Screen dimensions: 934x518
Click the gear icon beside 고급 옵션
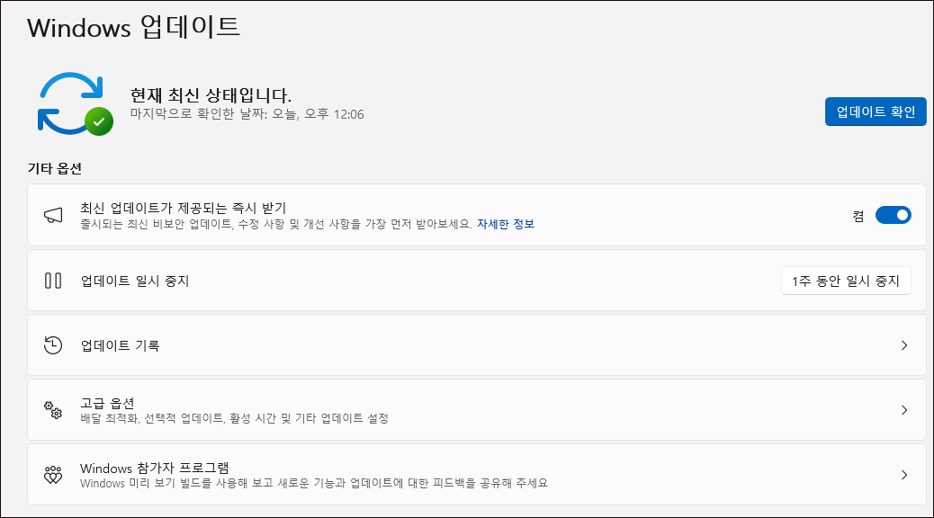(x=54, y=409)
